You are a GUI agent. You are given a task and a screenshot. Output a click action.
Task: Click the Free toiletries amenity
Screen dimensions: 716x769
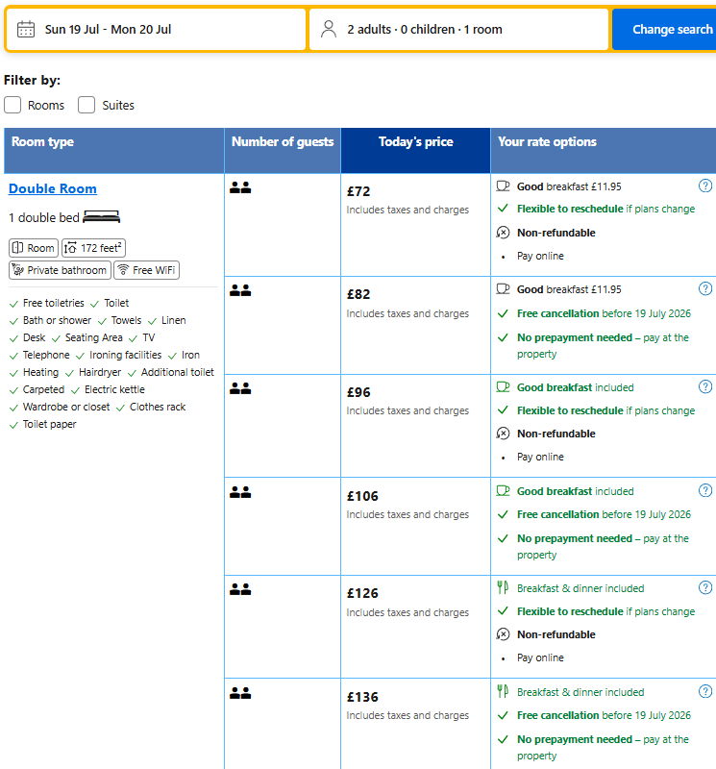pyautogui.click(x=54, y=303)
